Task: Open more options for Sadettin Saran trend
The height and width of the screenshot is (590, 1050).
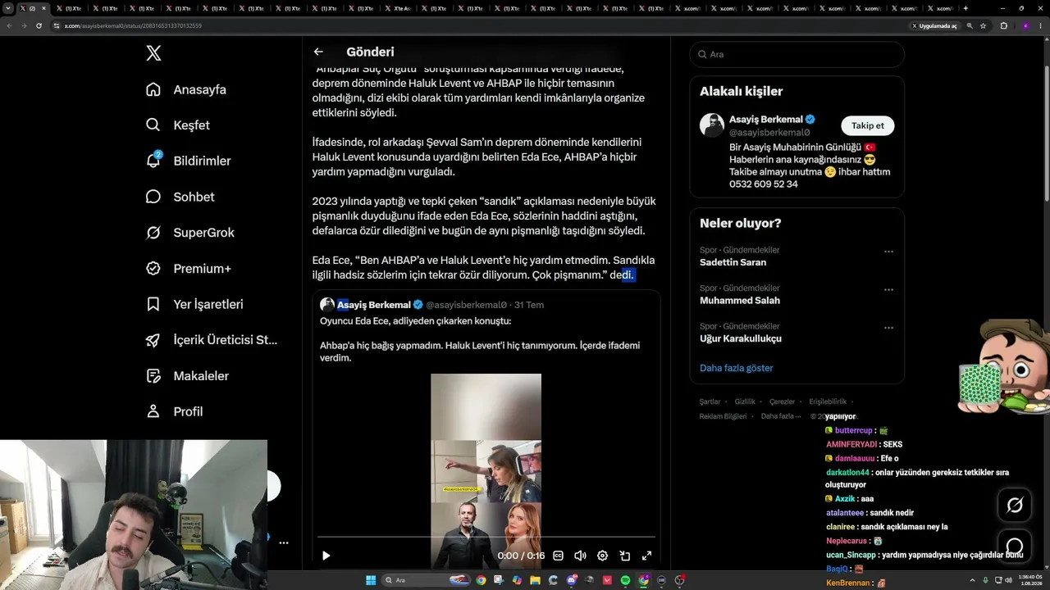Action: [x=888, y=252]
